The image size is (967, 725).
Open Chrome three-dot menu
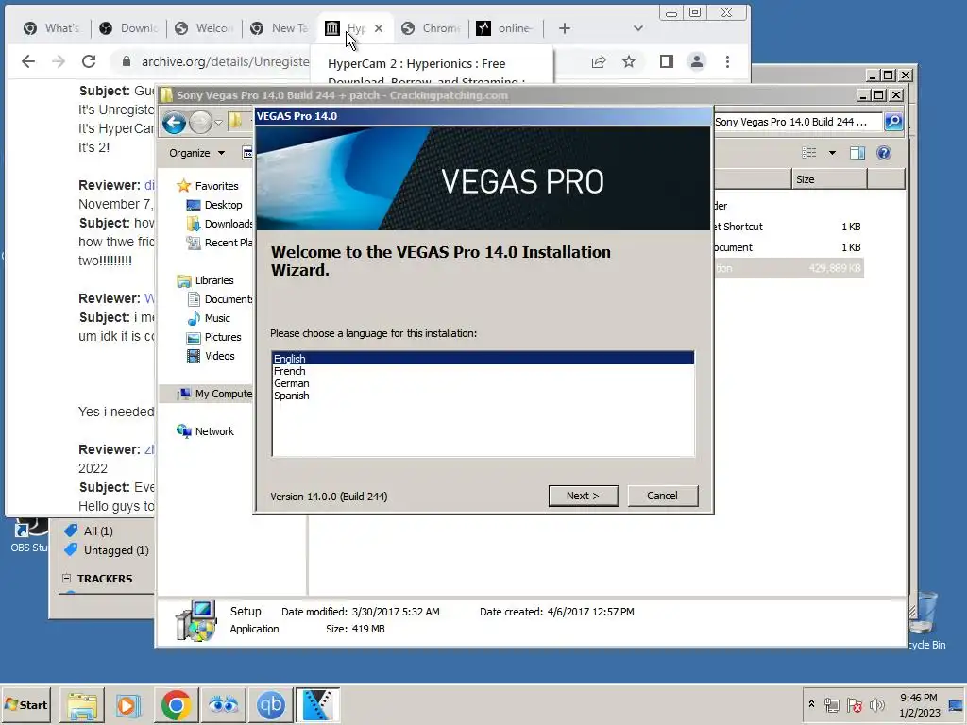tap(728, 61)
